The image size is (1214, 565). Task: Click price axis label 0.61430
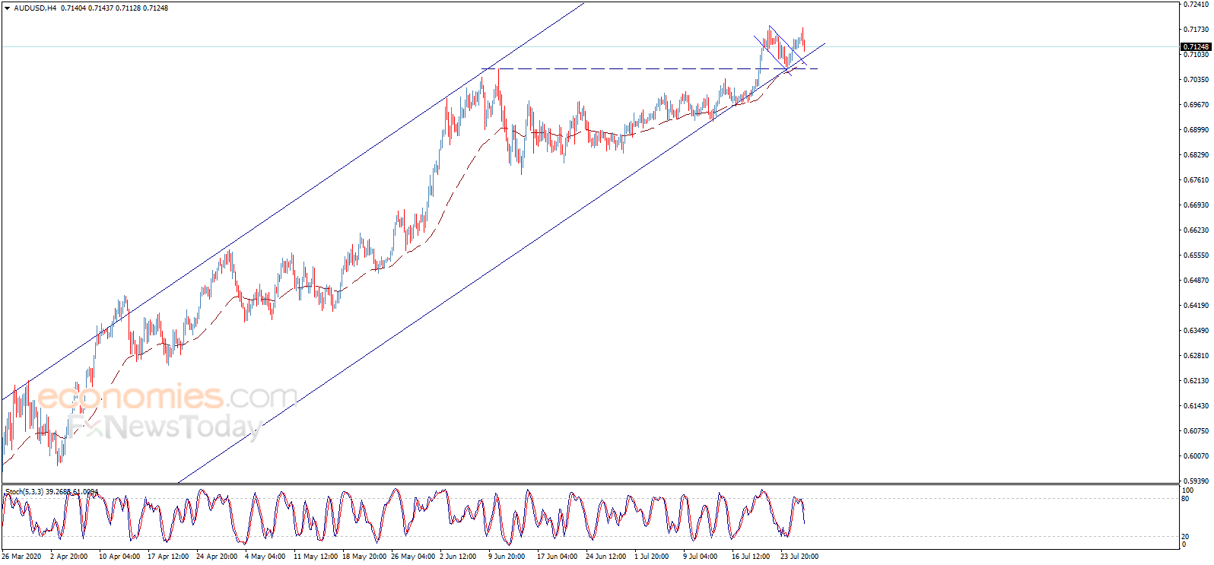[1197, 406]
